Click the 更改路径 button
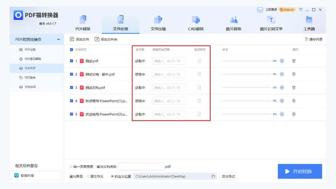 228,177
